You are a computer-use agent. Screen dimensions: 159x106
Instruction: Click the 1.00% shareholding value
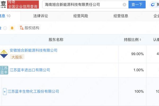click(139, 70)
